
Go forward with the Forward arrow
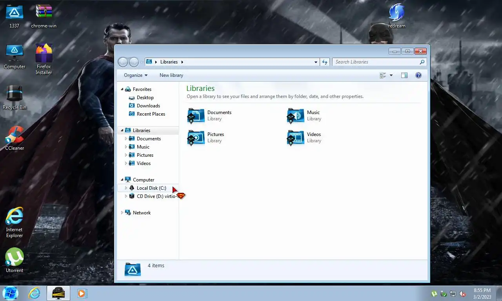tap(134, 62)
